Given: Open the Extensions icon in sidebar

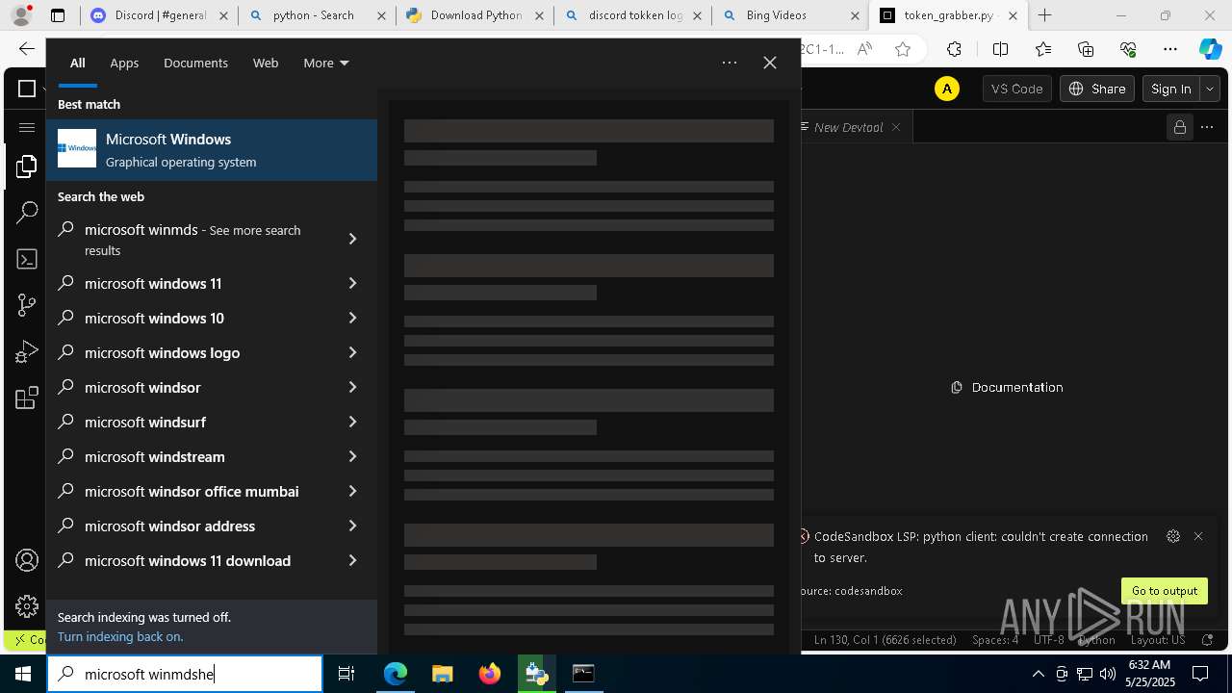Looking at the screenshot, I should pyautogui.click(x=27, y=398).
